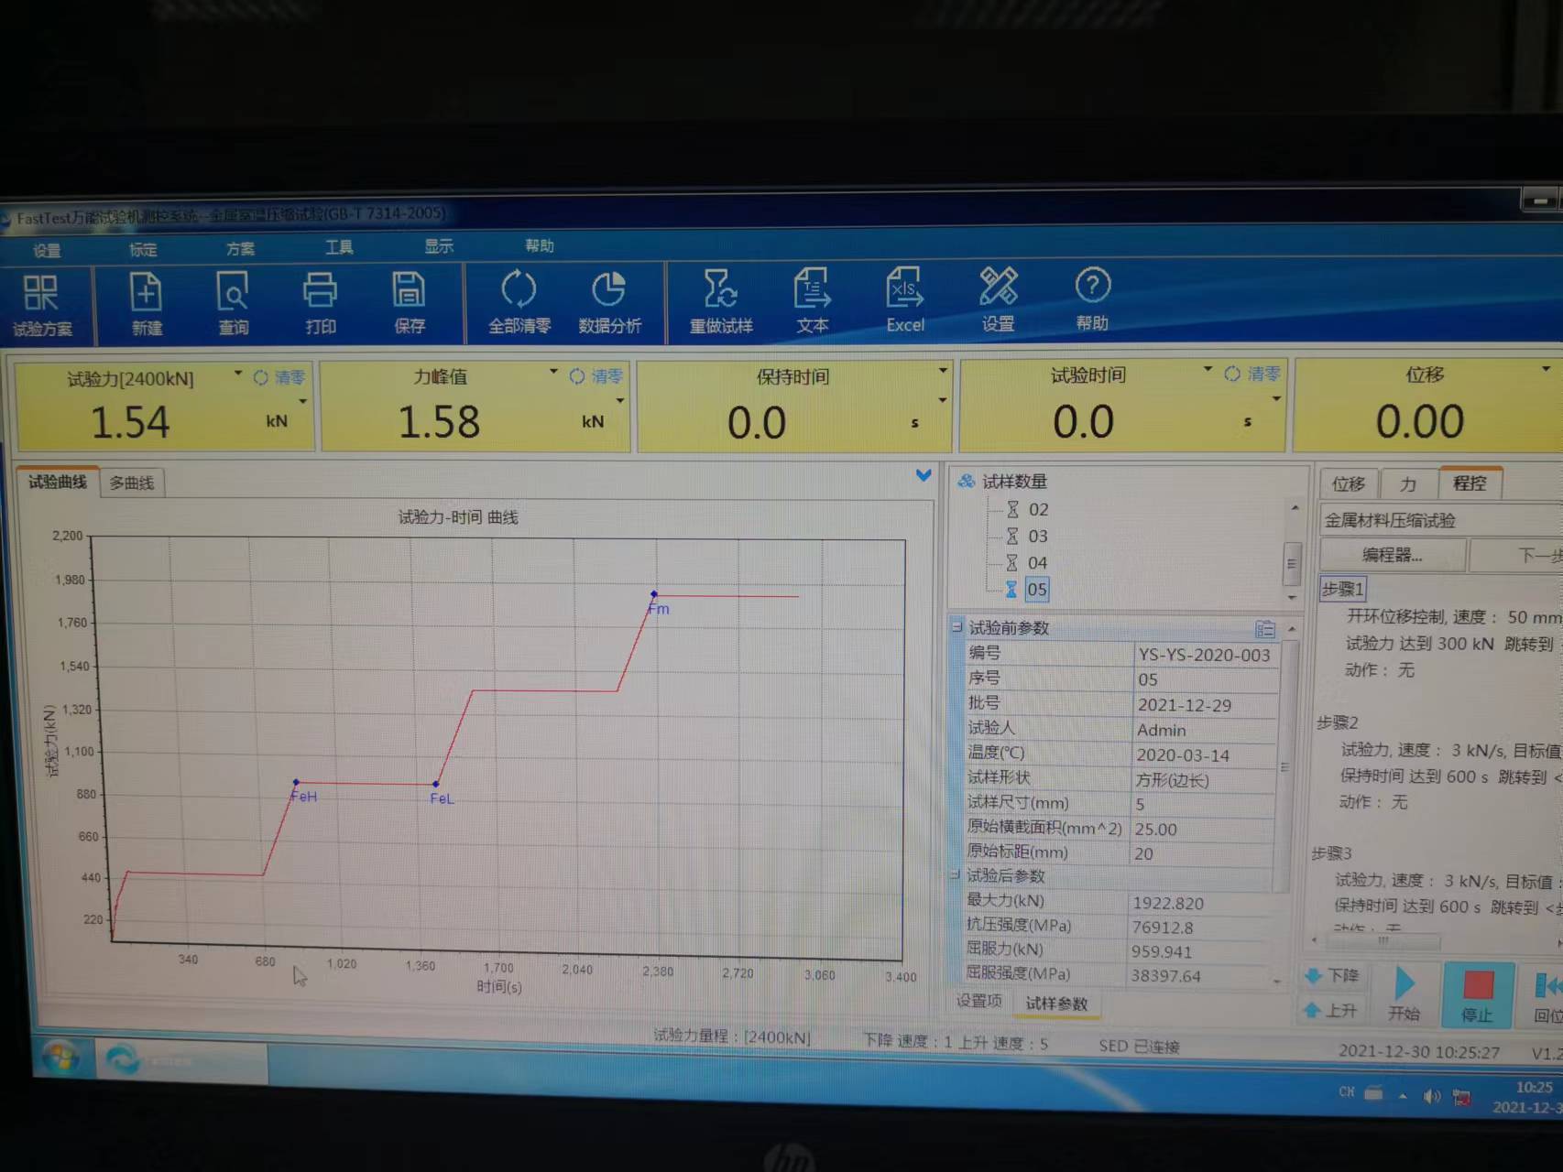Export as text with 文本 icon
The height and width of the screenshot is (1172, 1563).
click(x=812, y=300)
